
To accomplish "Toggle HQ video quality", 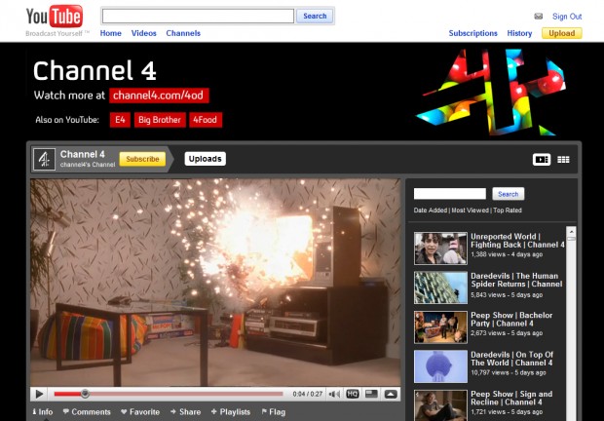I will 353,394.
